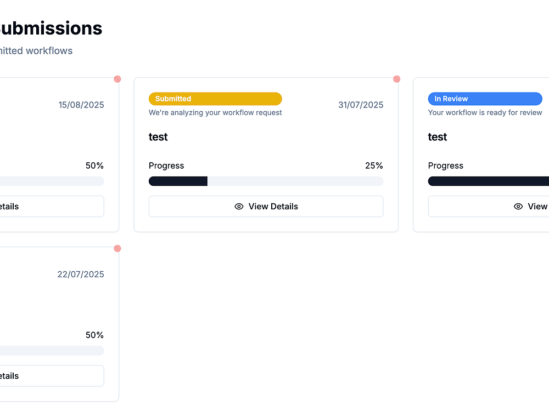
Task: Select the yellow Submitted status badge
Action: (215, 99)
